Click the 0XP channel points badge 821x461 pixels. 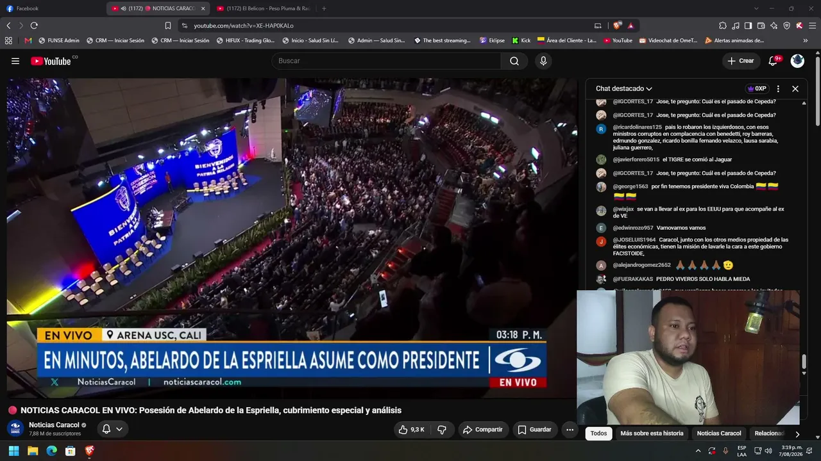pos(757,89)
